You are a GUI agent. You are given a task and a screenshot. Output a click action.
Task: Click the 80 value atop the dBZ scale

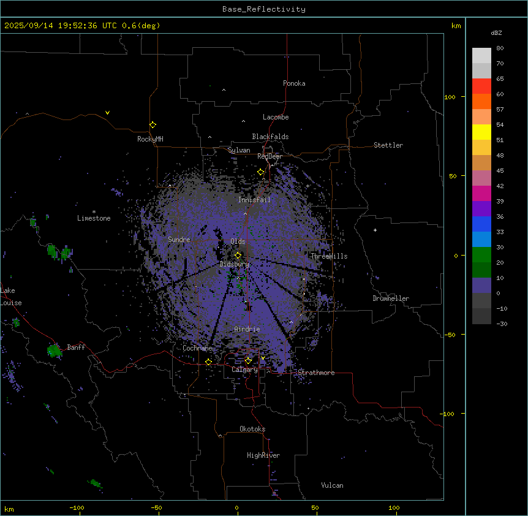[500, 48]
